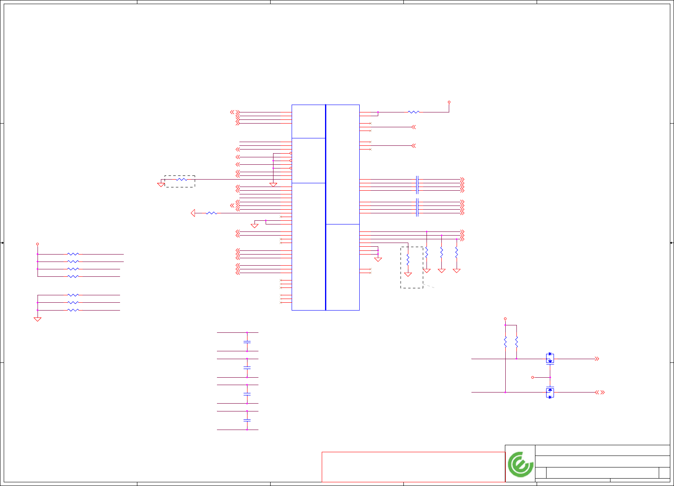
Task: Click the ground symbol below the left resistor bank
Action: pyautogui.click(x=38, y=319)
